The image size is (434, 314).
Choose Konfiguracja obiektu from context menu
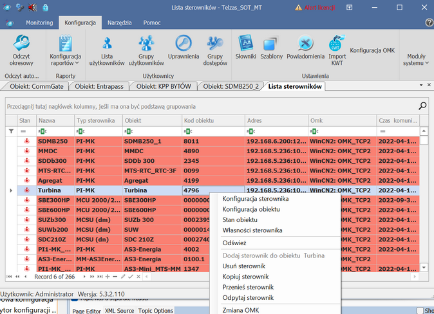tap(251, 209)
